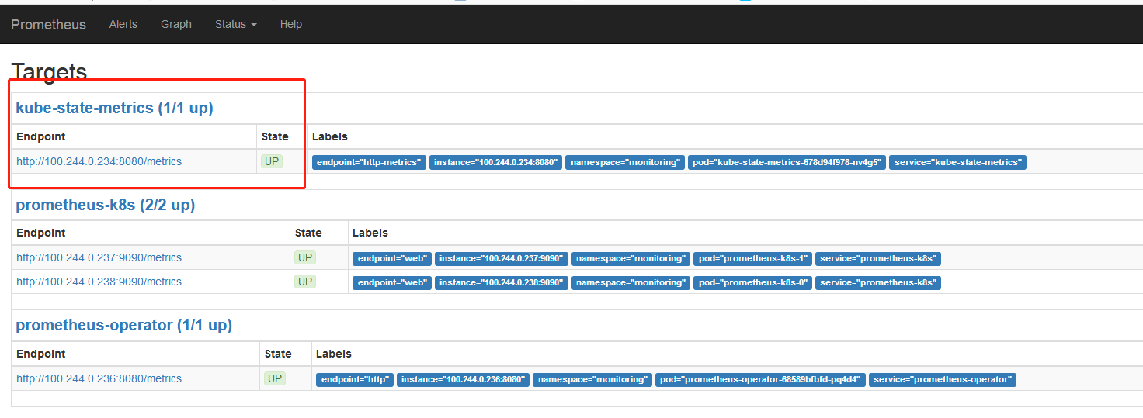Screen dimensions: 1143x418
Task: Go to the Graph page
Action: click(176, 24)
